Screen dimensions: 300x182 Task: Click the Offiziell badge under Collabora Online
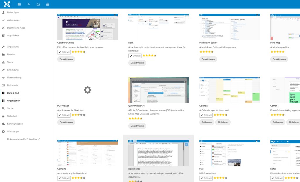pyautogui.click(x=64, y=52)
